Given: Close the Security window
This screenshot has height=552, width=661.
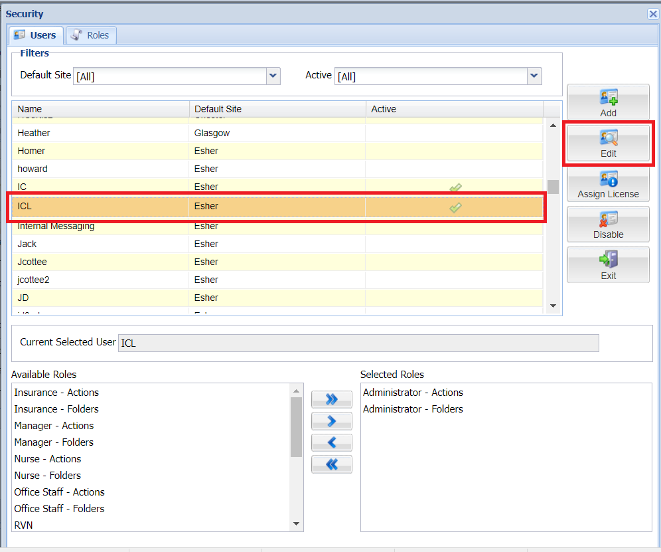Looking at the screenshot, I should [653, 14].
